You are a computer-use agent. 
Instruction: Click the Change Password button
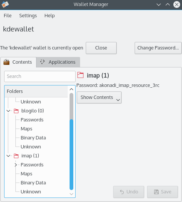point(158,48)
